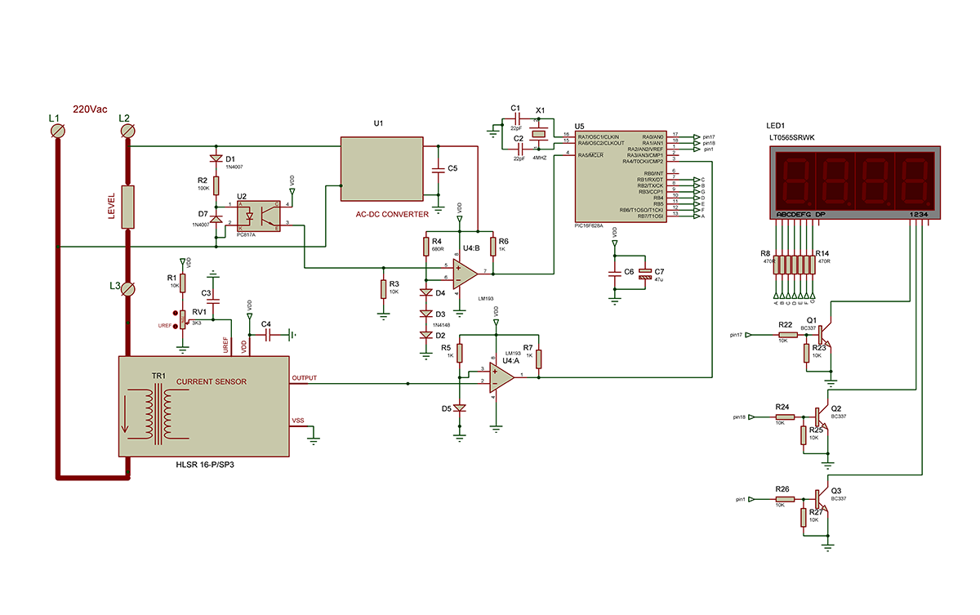Click the X1 4MHz crystal
Viewport: 980px width, 615px height.
(x=538, y=135)
